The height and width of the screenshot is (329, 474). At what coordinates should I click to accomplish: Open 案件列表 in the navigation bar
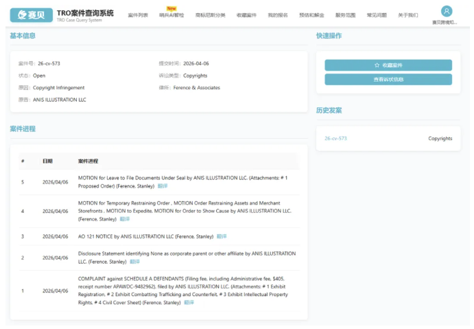tap(138, 14)
